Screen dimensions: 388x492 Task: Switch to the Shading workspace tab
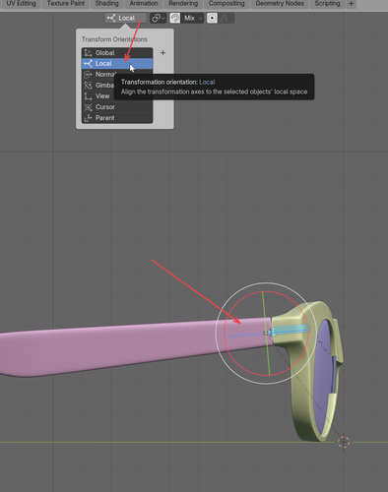(106, 4)
